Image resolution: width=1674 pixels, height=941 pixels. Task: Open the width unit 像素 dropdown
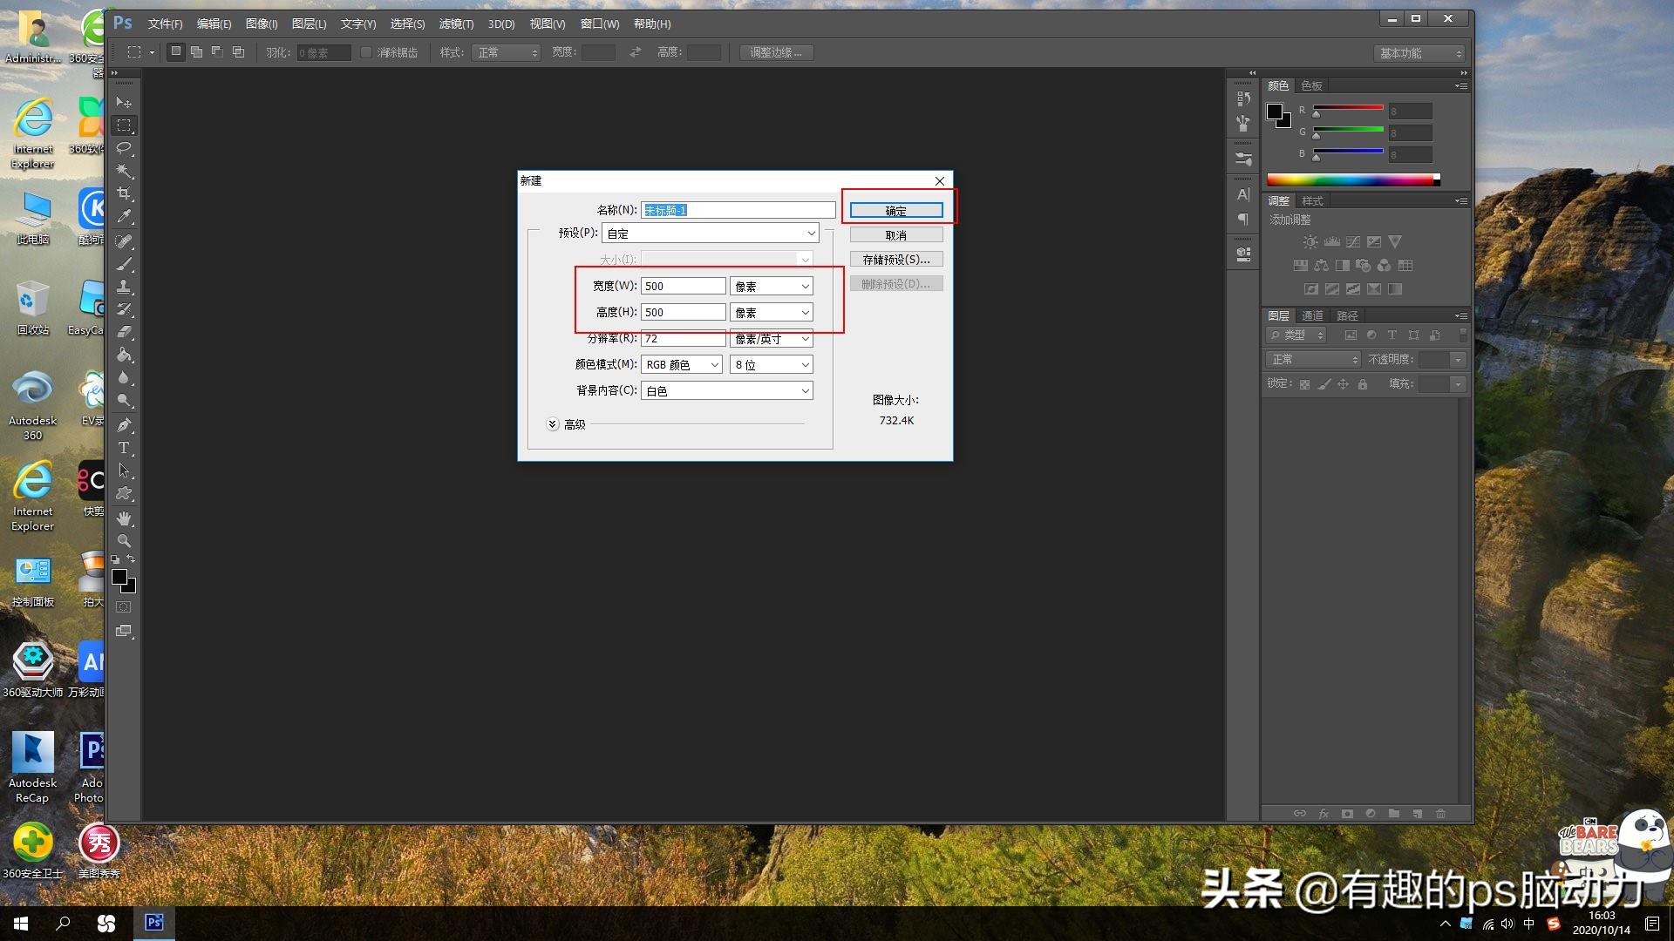tap(772, 286)
